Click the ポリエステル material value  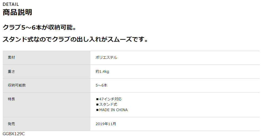click(106, 57)
